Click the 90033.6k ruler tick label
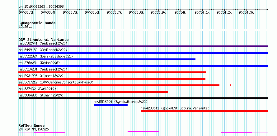Screen dimensions: 277x136 click(92, 12)
